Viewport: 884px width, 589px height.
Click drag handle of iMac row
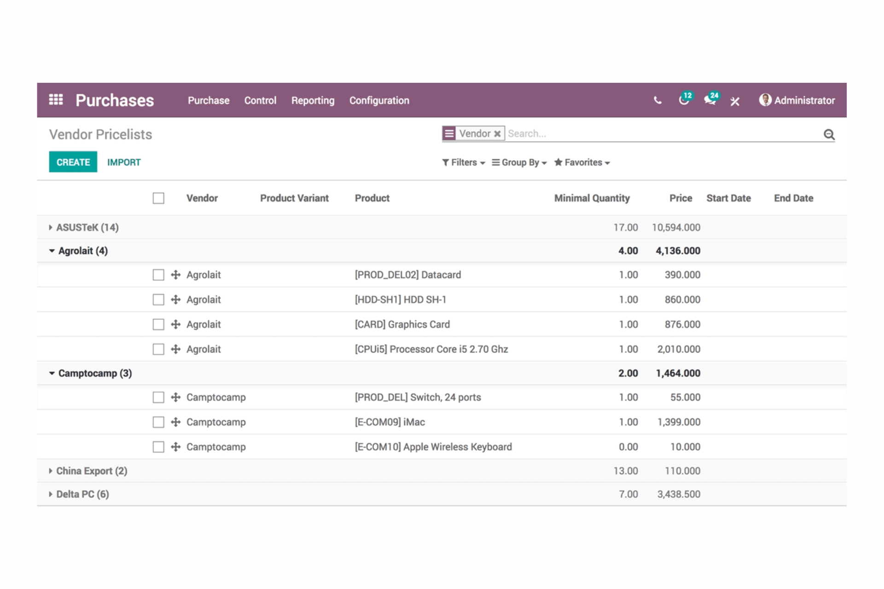pos(175,422)
